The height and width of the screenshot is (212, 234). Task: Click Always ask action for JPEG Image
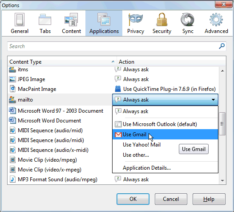click(x=136, y=79)
